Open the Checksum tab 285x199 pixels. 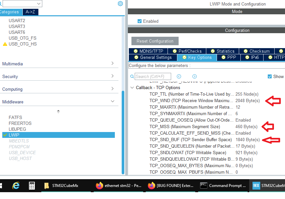(x=257, y=51)
